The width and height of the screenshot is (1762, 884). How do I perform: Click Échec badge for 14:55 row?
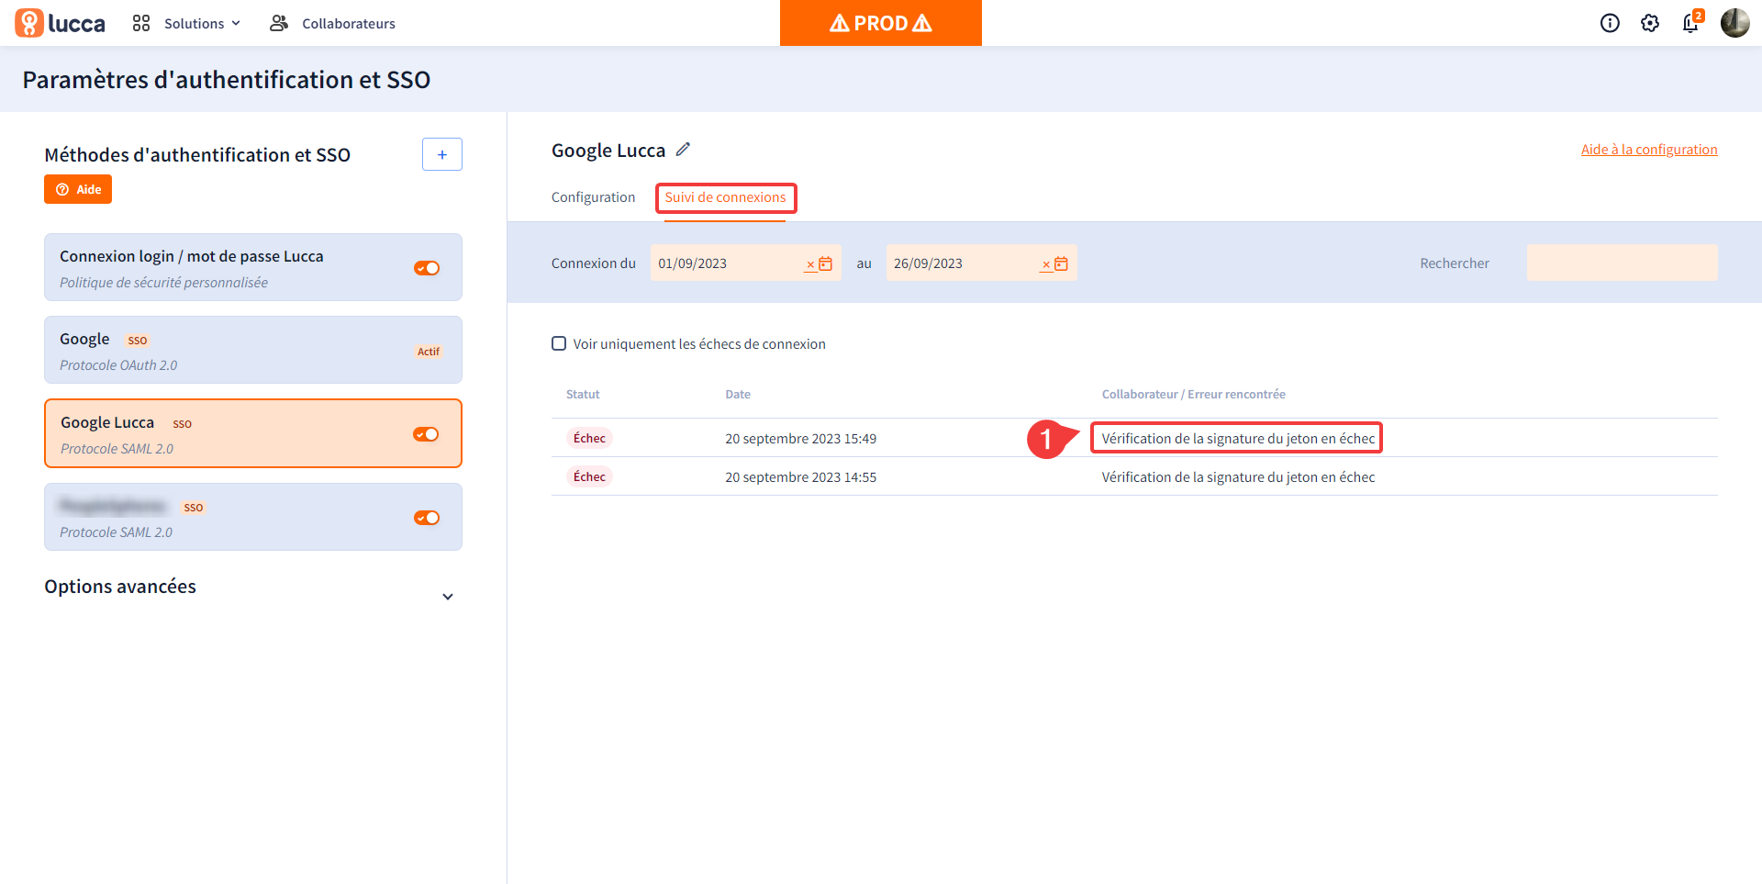tap(589, 477)
